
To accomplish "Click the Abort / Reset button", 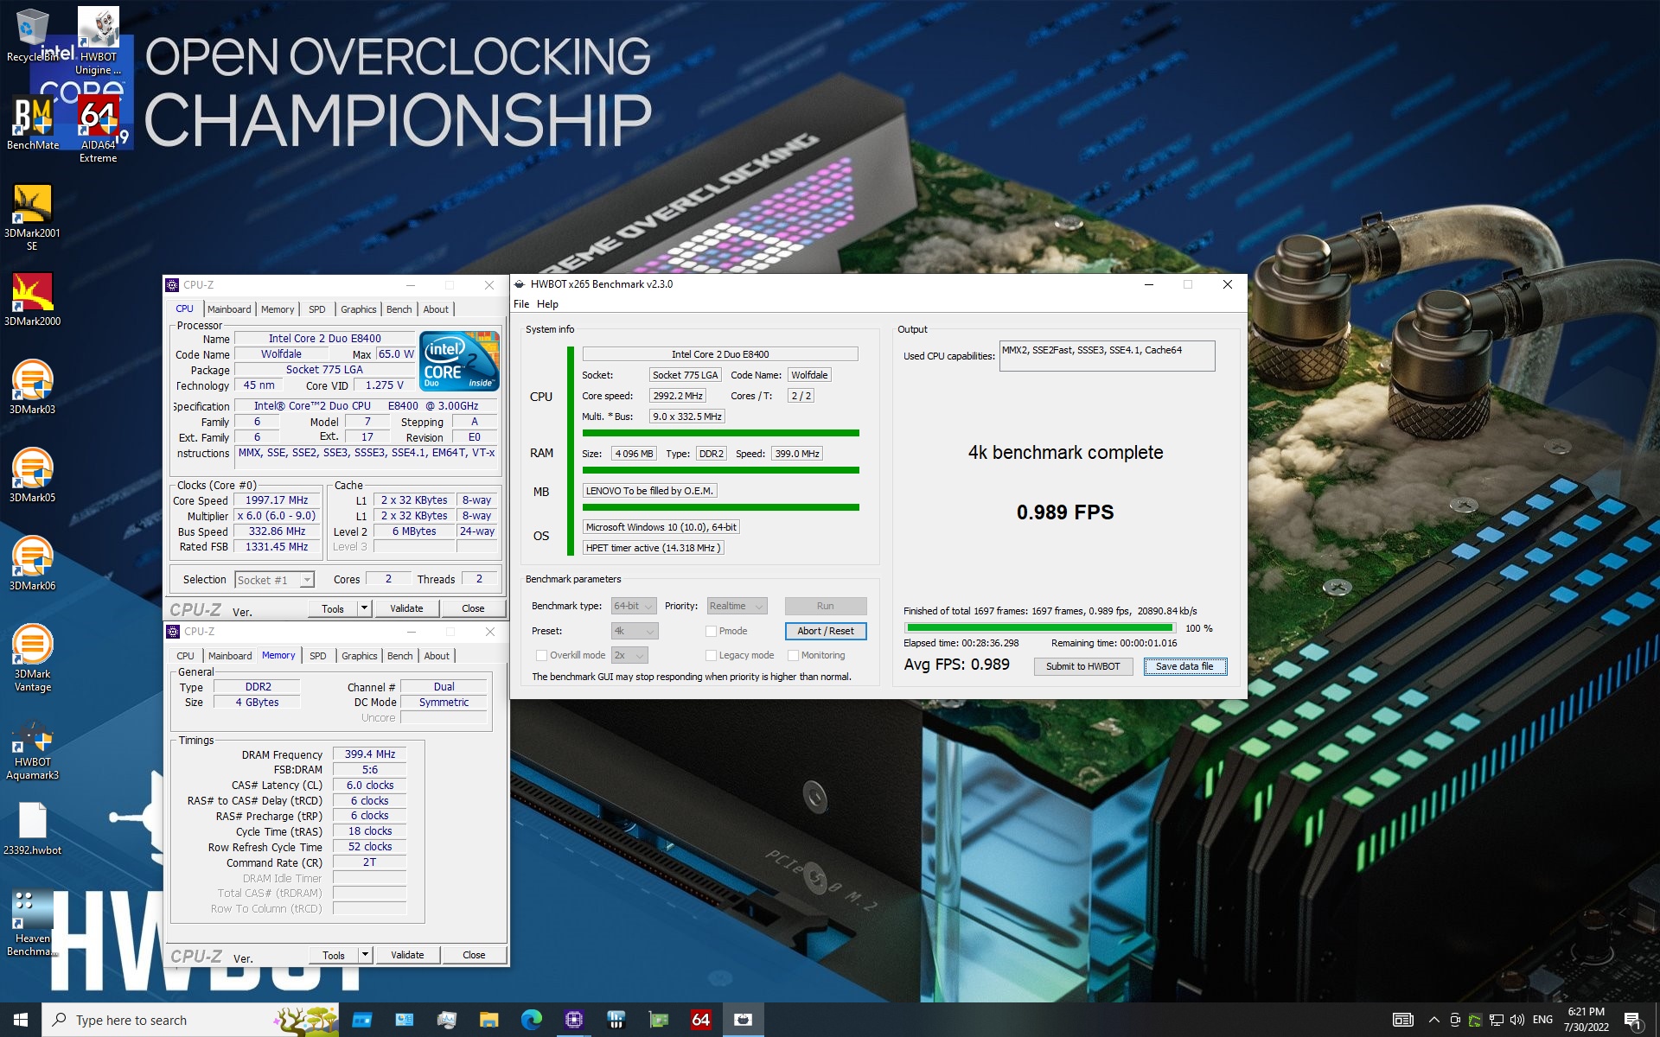I will [x=826, y=631].
